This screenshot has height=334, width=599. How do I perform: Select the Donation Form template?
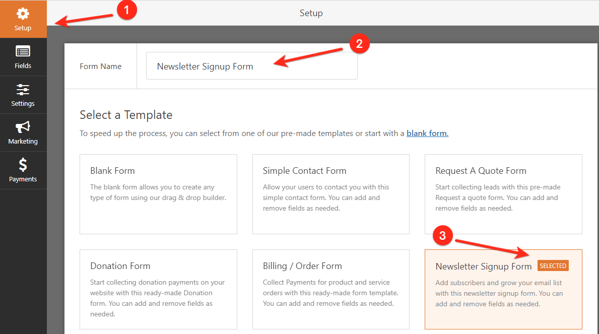click(158, 289)
